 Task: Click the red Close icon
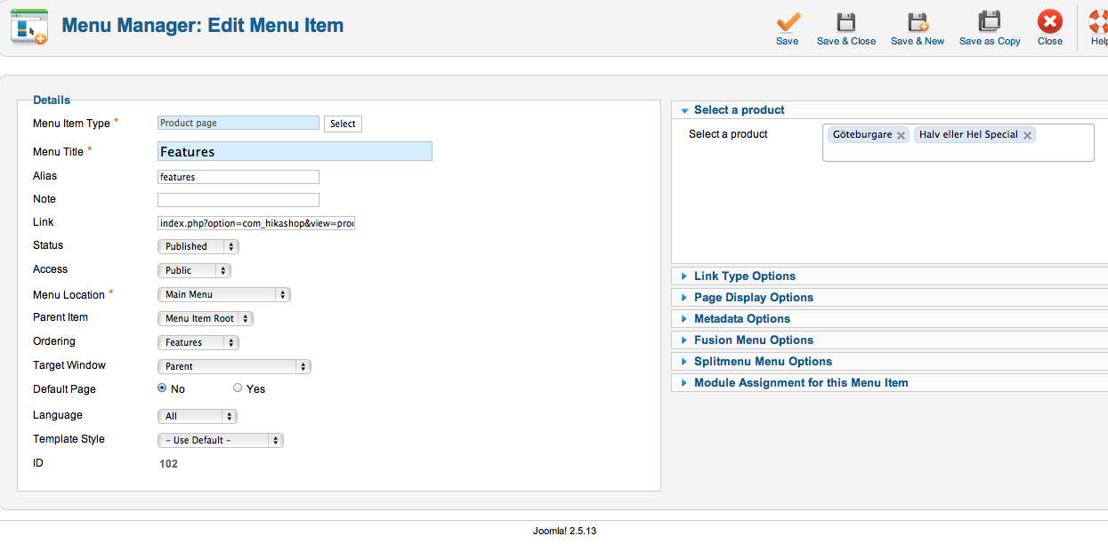coord(1050,22)
